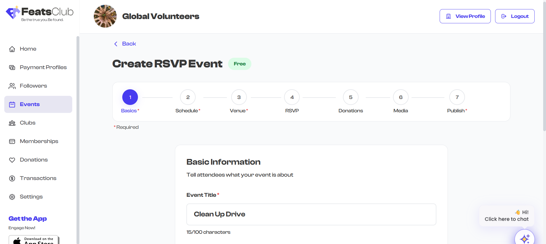This screenshot has width=546, height=244.
Task: Open the Clubs section
Action: point(38,123)
